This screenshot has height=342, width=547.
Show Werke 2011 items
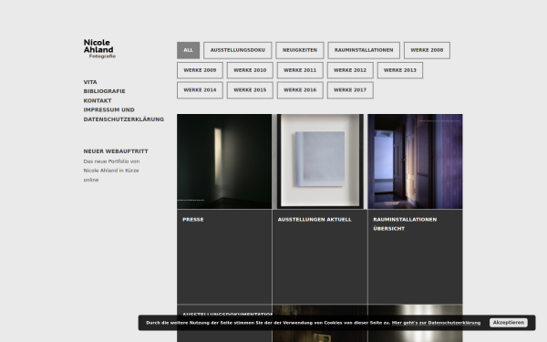click(300, 70)
